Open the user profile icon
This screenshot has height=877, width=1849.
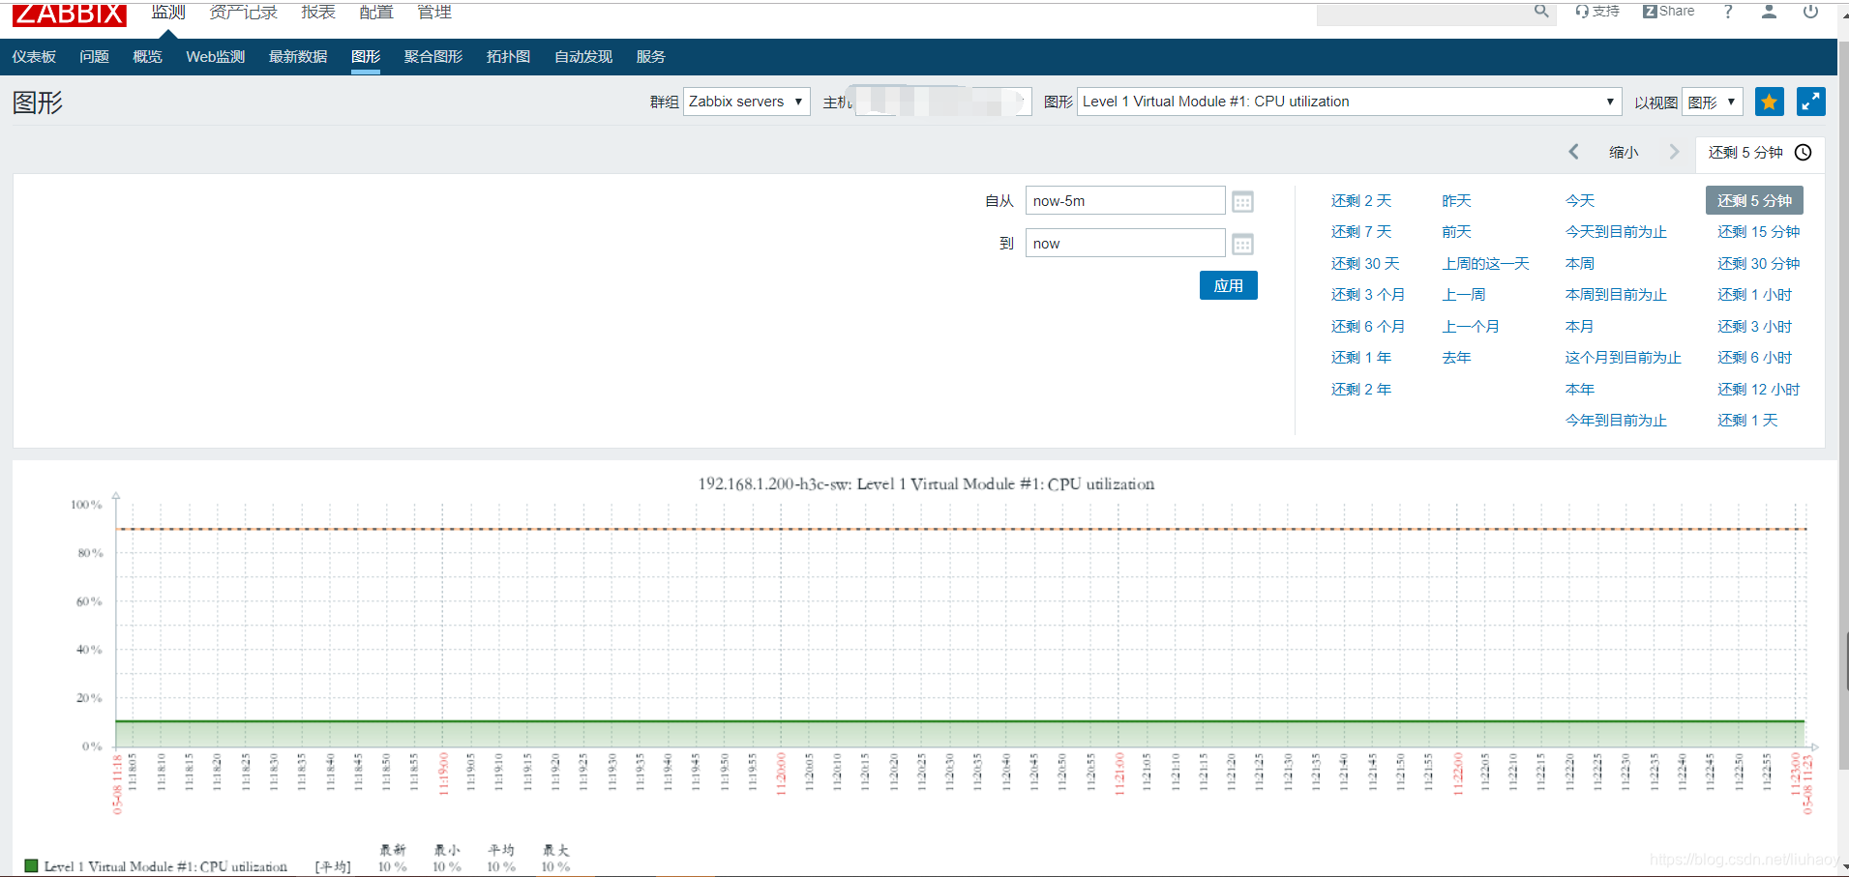coord(1769,11)
